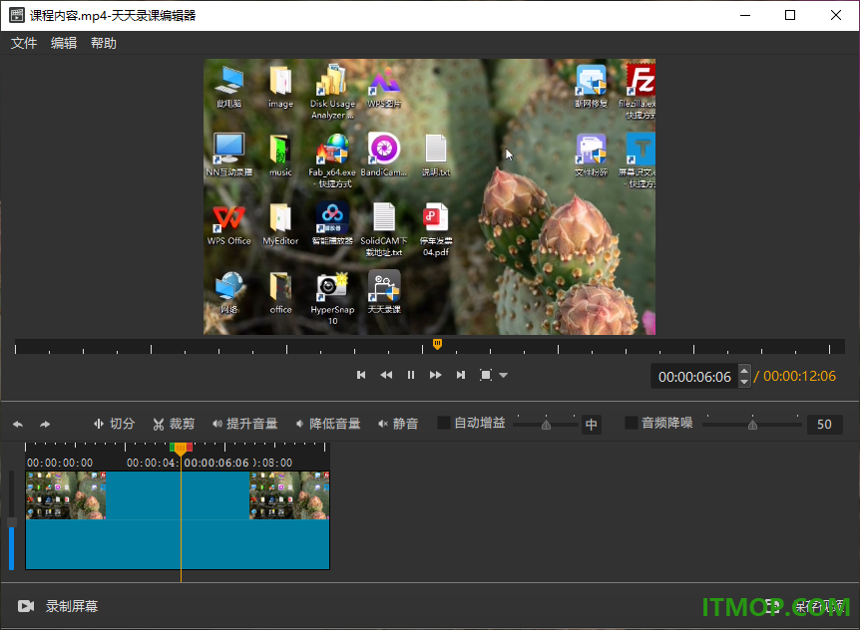
Task: Click the undo arrow icon
Action: pyautogui.click(x=18, y=424)
